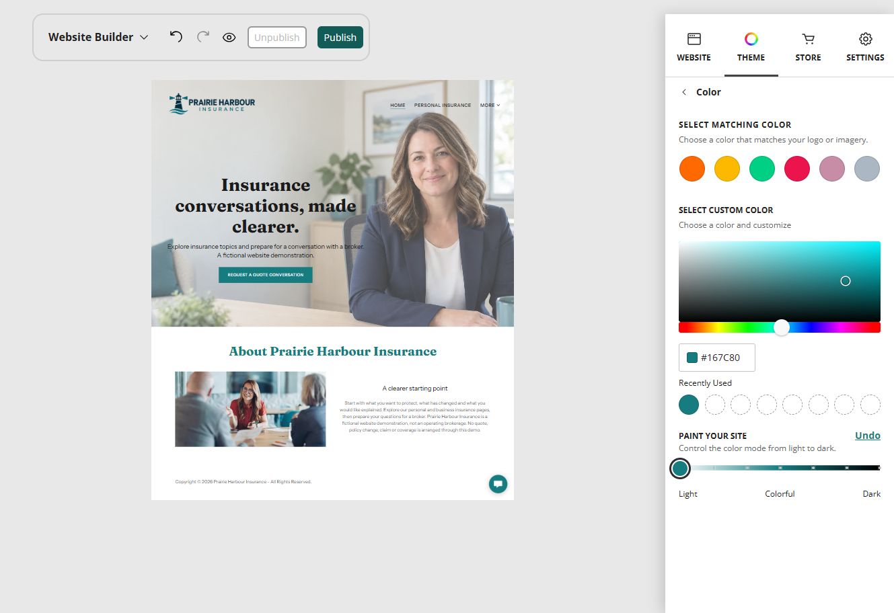Image resolution: width=894 pixels, height=613 pixels.
Task: Click the hero headline 'Insurance conversations, made clearer.'
Action: click(x=266, y=206)
